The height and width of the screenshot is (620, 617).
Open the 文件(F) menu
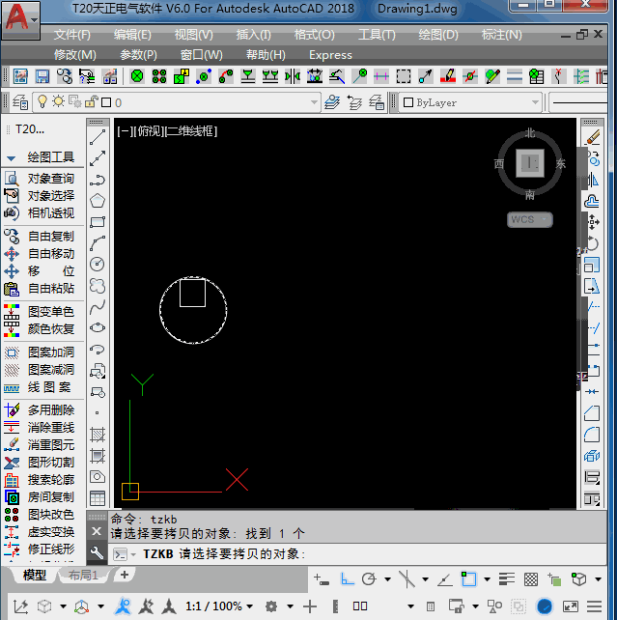(x=72, y=35)
